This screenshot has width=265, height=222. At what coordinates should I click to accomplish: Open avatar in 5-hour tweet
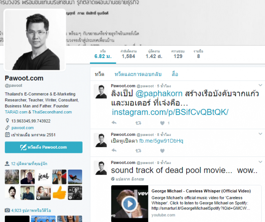pos(100,91)
